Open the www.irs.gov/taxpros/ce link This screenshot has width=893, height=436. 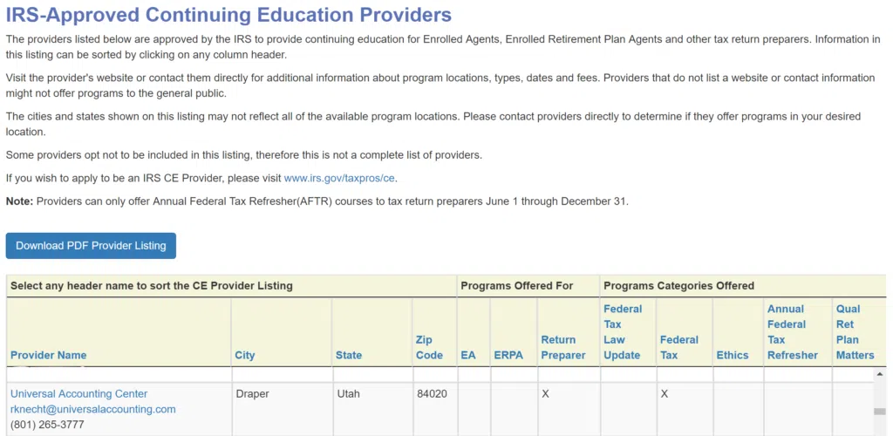[x=339, y=178]
